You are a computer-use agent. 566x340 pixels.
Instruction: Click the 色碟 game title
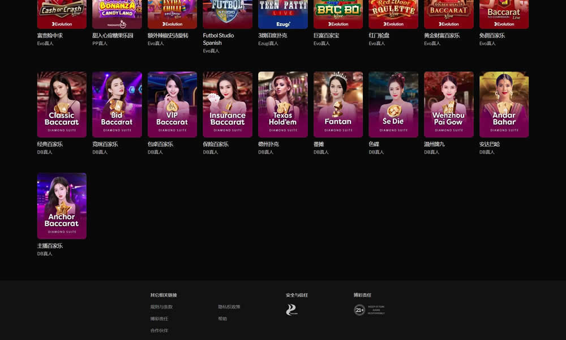[x=374, y=144]
